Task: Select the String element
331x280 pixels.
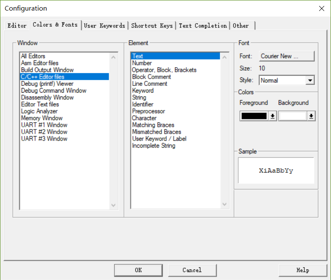Action: click(x=176, y=97)
